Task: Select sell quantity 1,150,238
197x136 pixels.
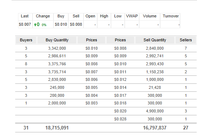Action: [x=155, y=72]
